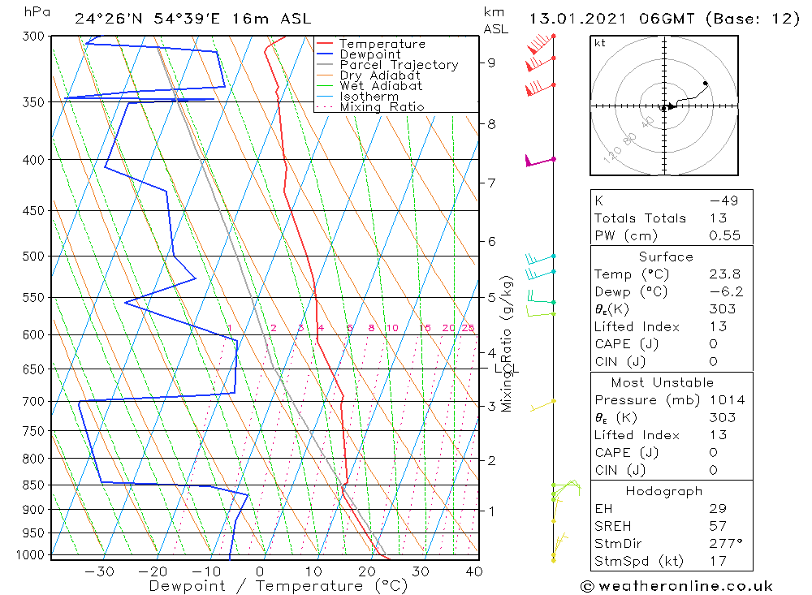The width and height of the screenshot is (812, 595).
Task: Click the pink mixing ratio value 10
Action: click(392, 328)
